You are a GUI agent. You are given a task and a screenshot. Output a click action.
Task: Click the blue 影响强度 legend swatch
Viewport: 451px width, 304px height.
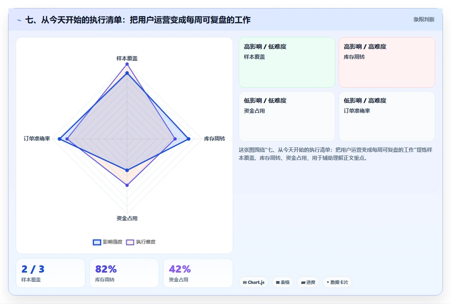point(97,242)
